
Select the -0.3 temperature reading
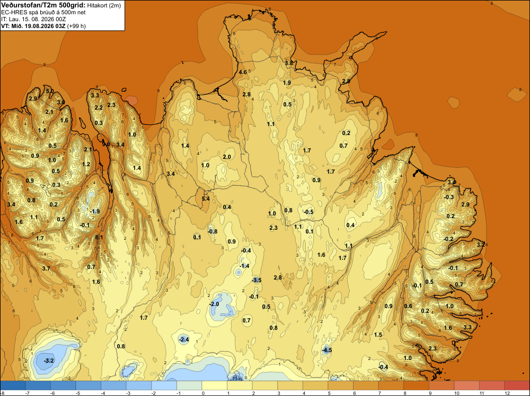coord(449,197)
